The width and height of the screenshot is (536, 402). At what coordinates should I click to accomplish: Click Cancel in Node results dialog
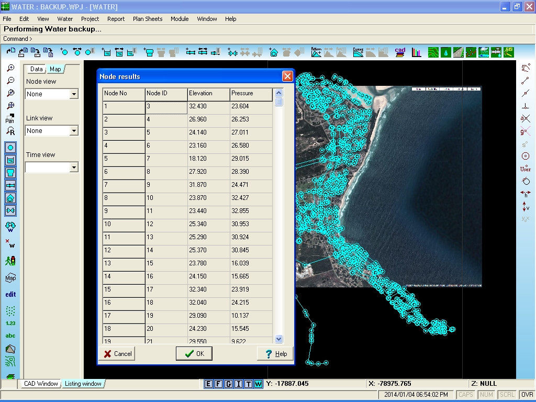click(x=117, y=353)
